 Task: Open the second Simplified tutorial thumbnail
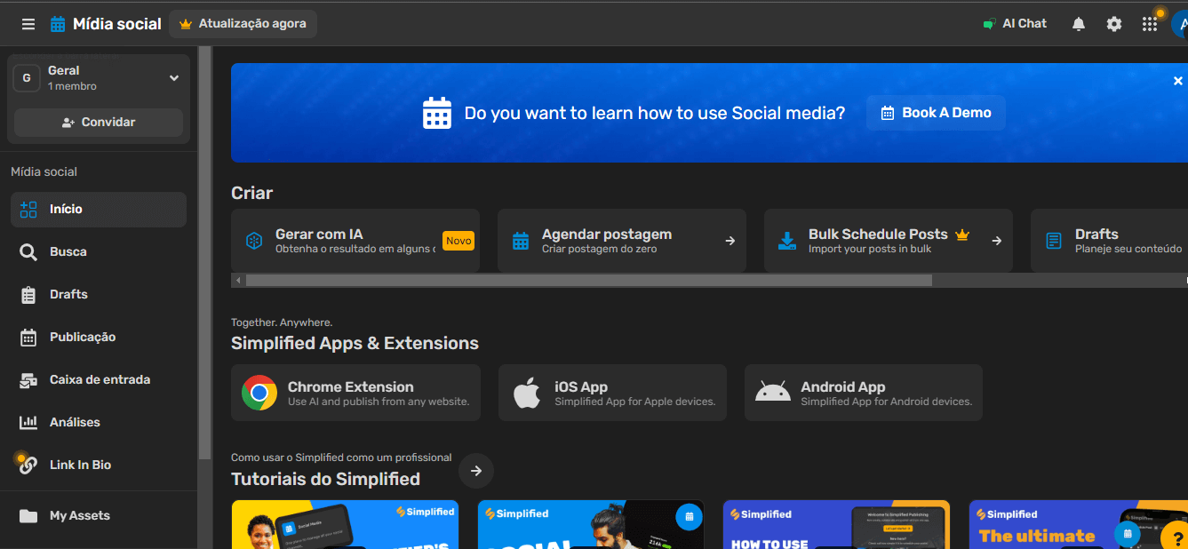click(x=591, y=525)
